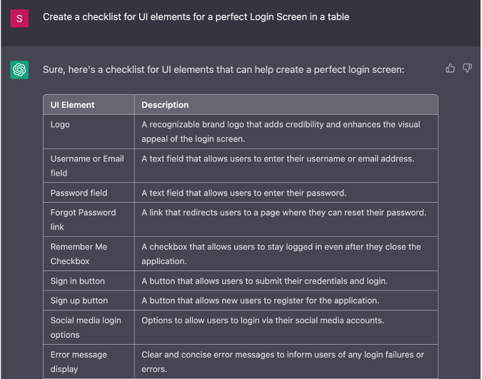Click the "Sure, here's a checklist" response text
482x379 pixels.
tap(223, 70)
